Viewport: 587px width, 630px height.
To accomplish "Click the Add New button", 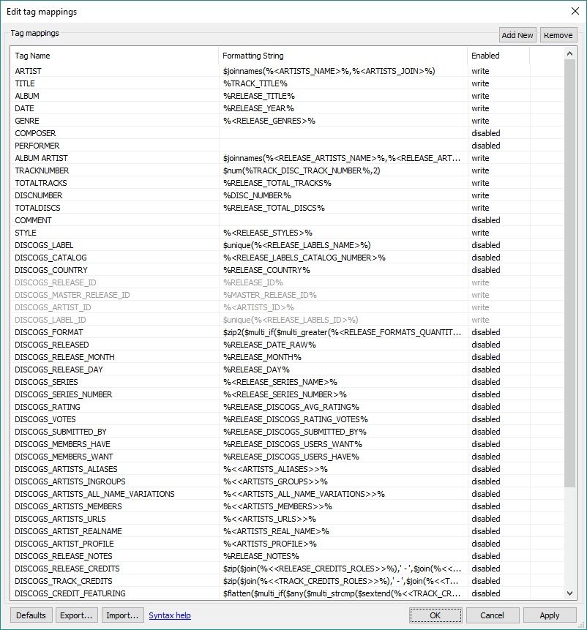I will [x=517, y=35].
